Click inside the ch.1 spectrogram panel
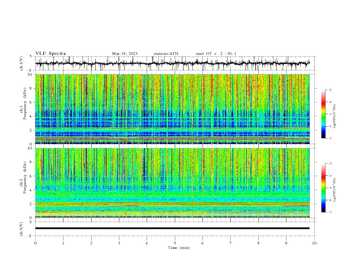Viewport: 354px width, 273px height. point(172,109)
